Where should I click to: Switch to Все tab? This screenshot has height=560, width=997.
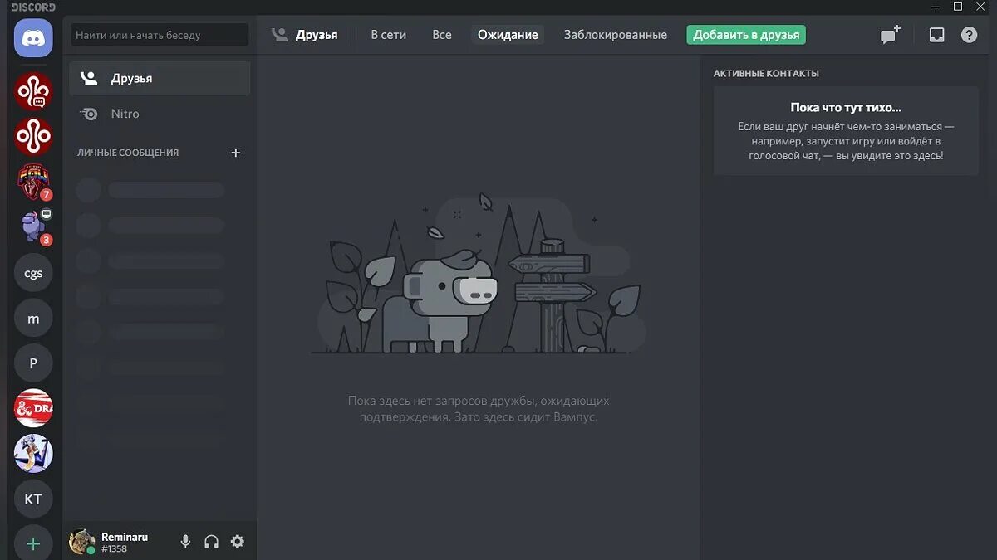tap(442, 35)
